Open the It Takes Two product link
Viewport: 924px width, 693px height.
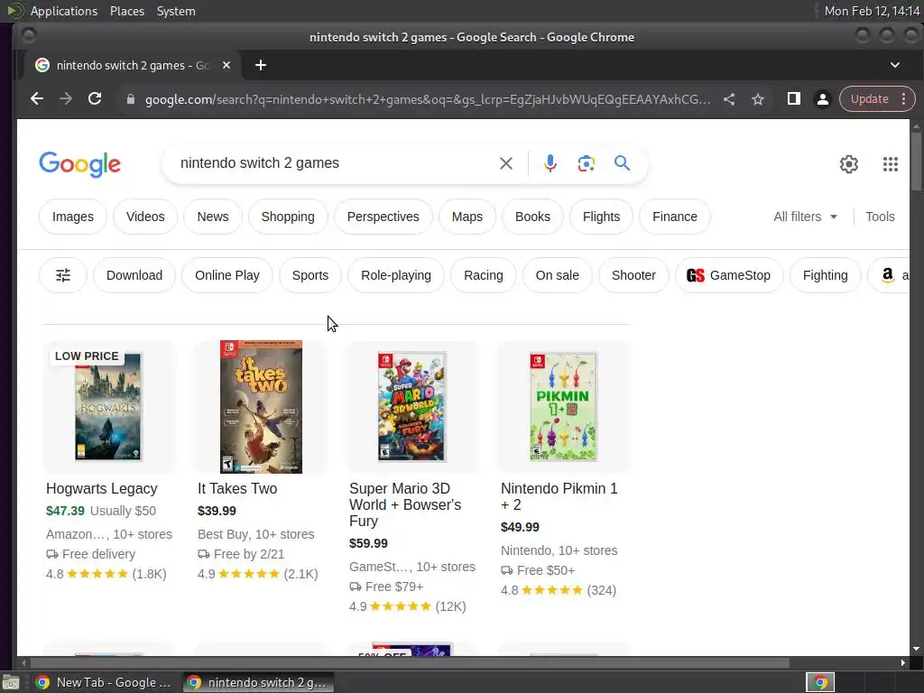(x=237, y=488)
